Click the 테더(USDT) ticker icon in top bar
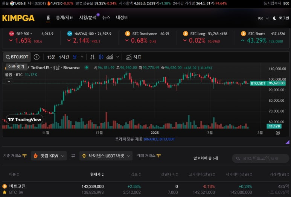291x197 pixels. [x=49, y=3]
